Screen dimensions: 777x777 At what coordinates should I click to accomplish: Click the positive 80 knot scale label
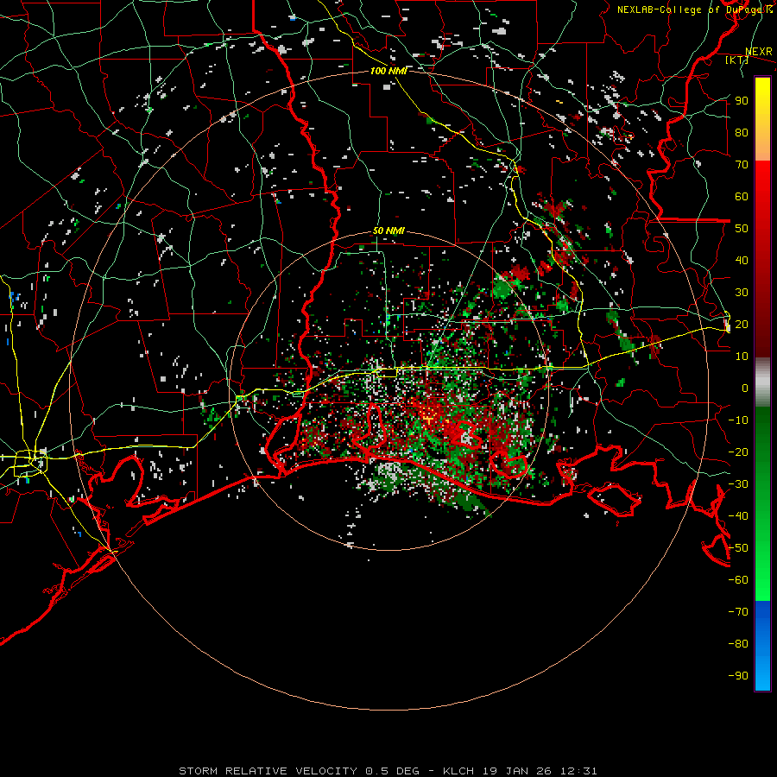(742, 133)
